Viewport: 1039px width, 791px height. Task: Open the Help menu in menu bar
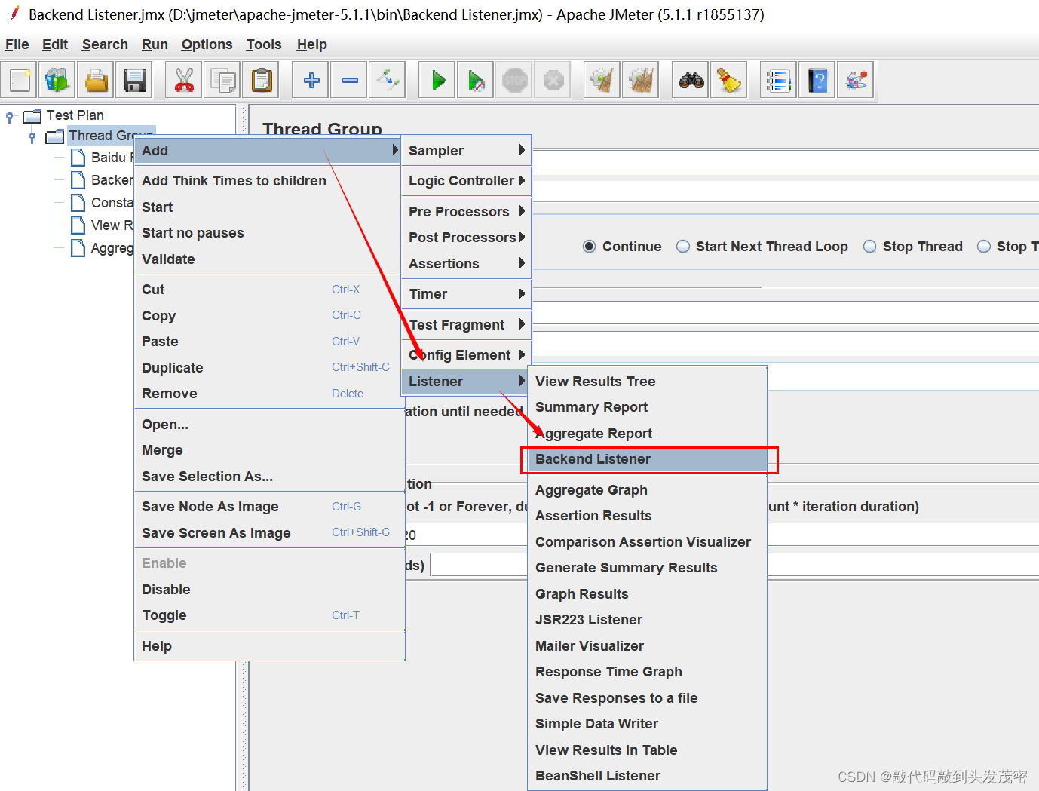(311, 44)
